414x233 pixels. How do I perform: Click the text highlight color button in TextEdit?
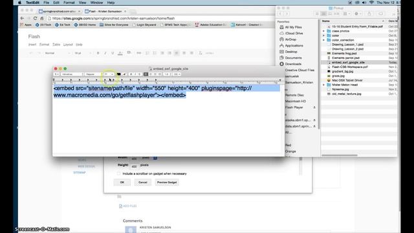pyautogui.click(x=124, y=74)
